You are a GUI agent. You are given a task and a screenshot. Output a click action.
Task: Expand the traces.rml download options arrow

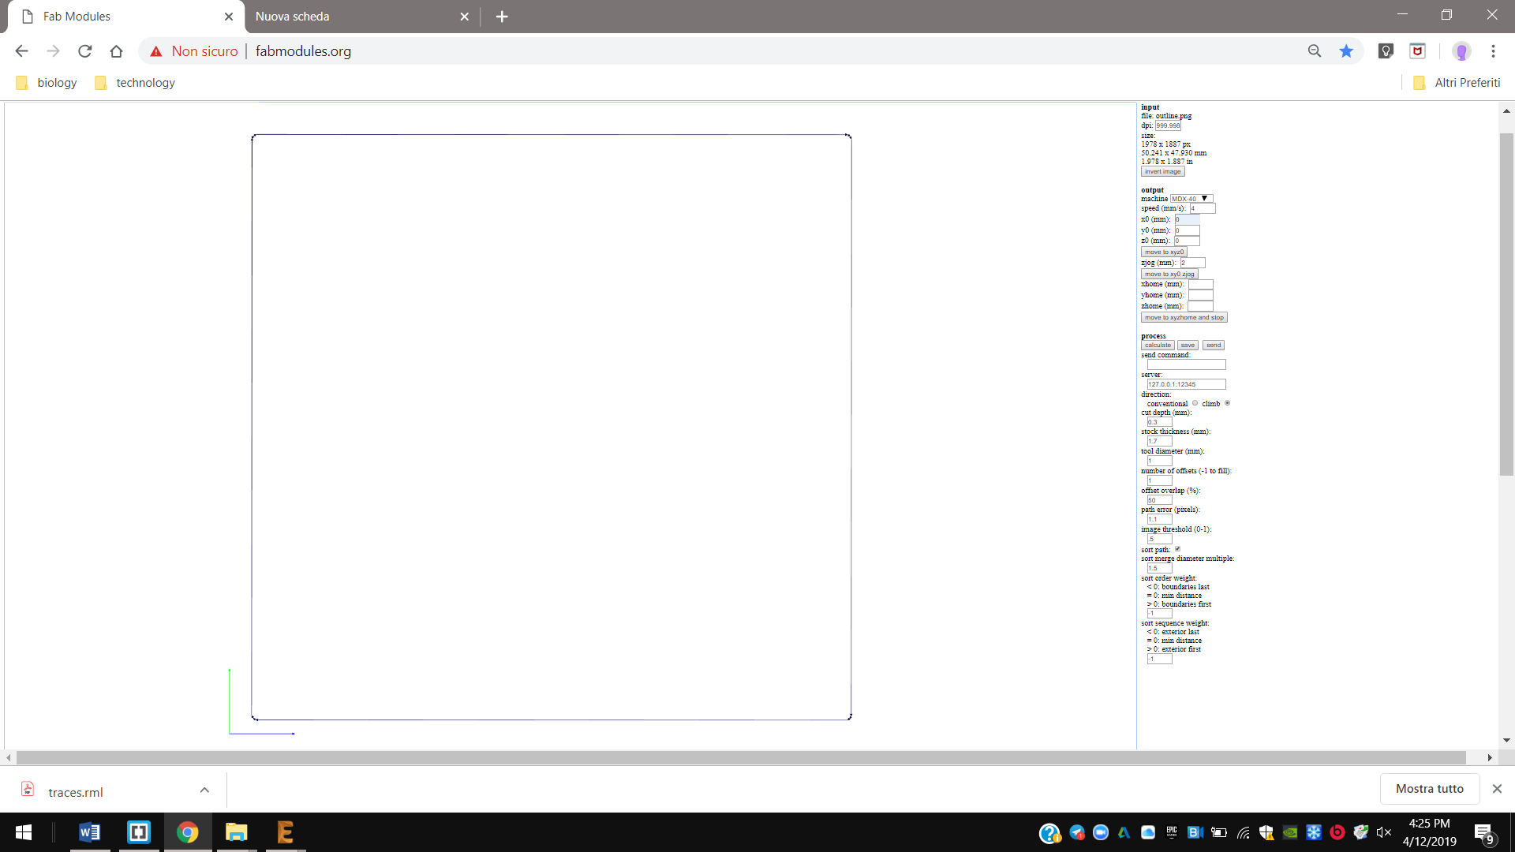204,790
